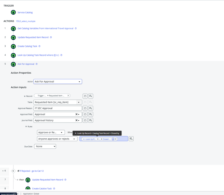Click the step 3 action circle icon
Image resolution: width=224 pixels, height=195 pixels.
click(x=13, y=47)
